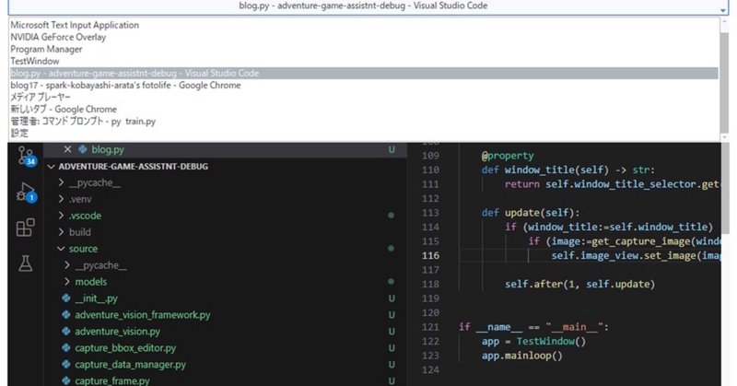Image resolution: width=737 pixels, height=386 pixels.
Task: Click Python file icon beside adventure_vision.py
Action: [x=66, y=332]
